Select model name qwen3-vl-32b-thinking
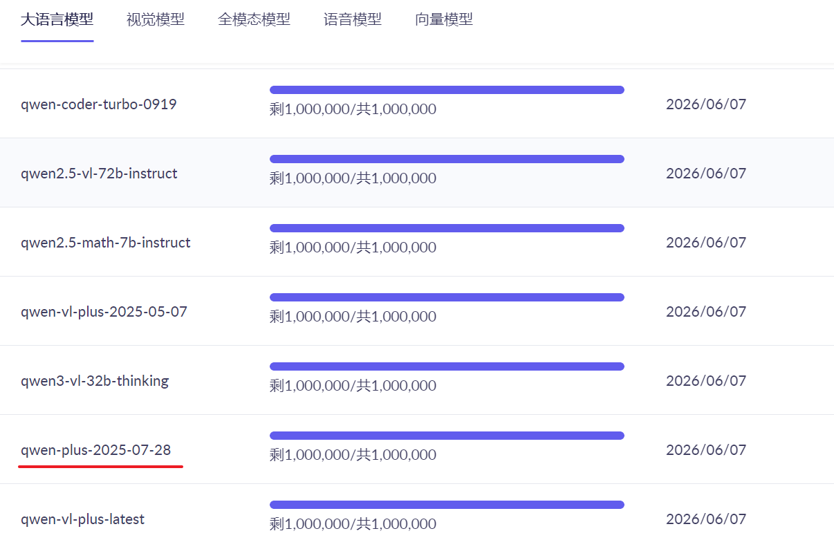 (x=95, y=381)
